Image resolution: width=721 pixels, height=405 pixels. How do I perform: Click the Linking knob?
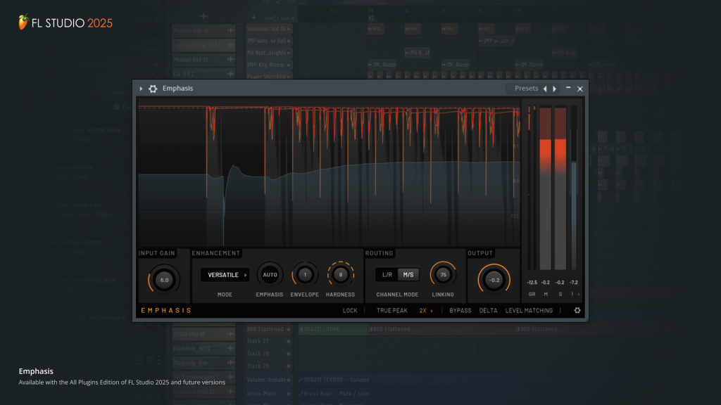pos(443,275)
